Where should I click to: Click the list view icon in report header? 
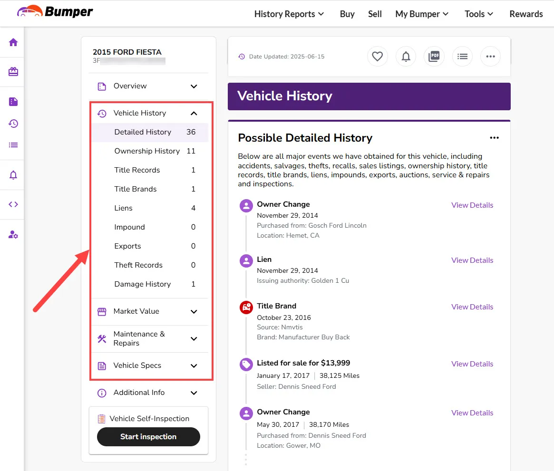pyautogui.click(x=462, y=57)
